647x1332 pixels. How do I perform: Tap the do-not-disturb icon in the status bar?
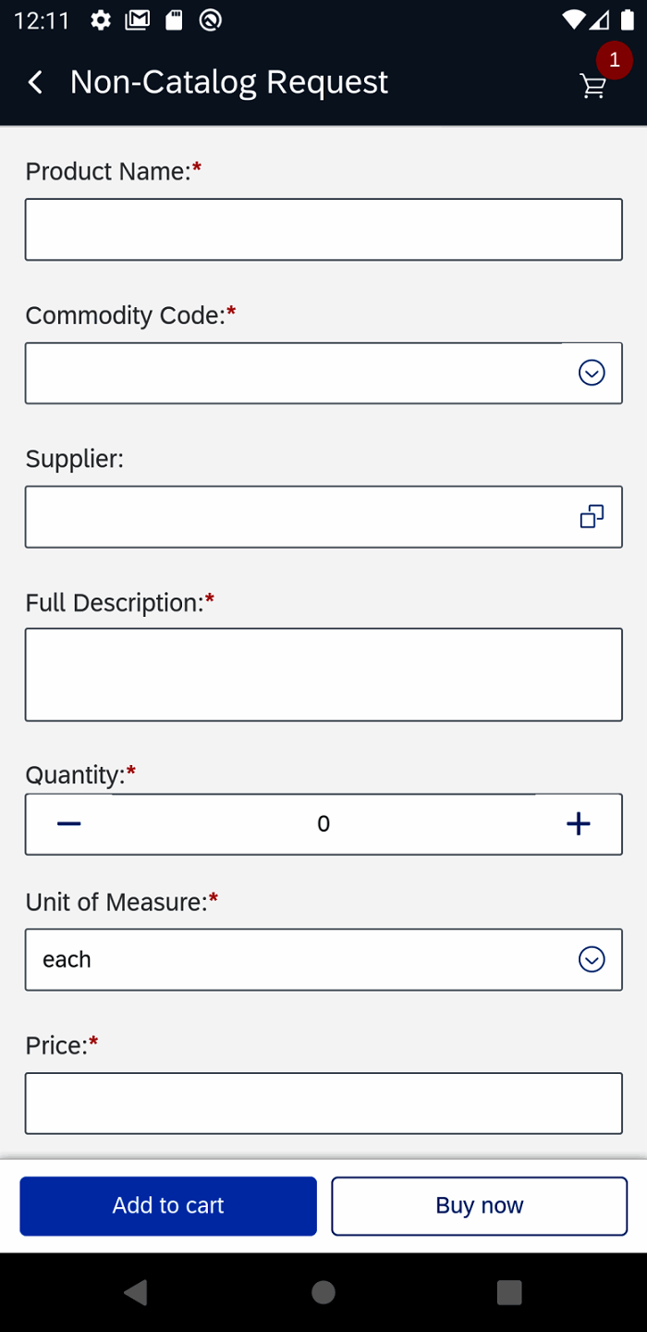(x=210, y=18)
